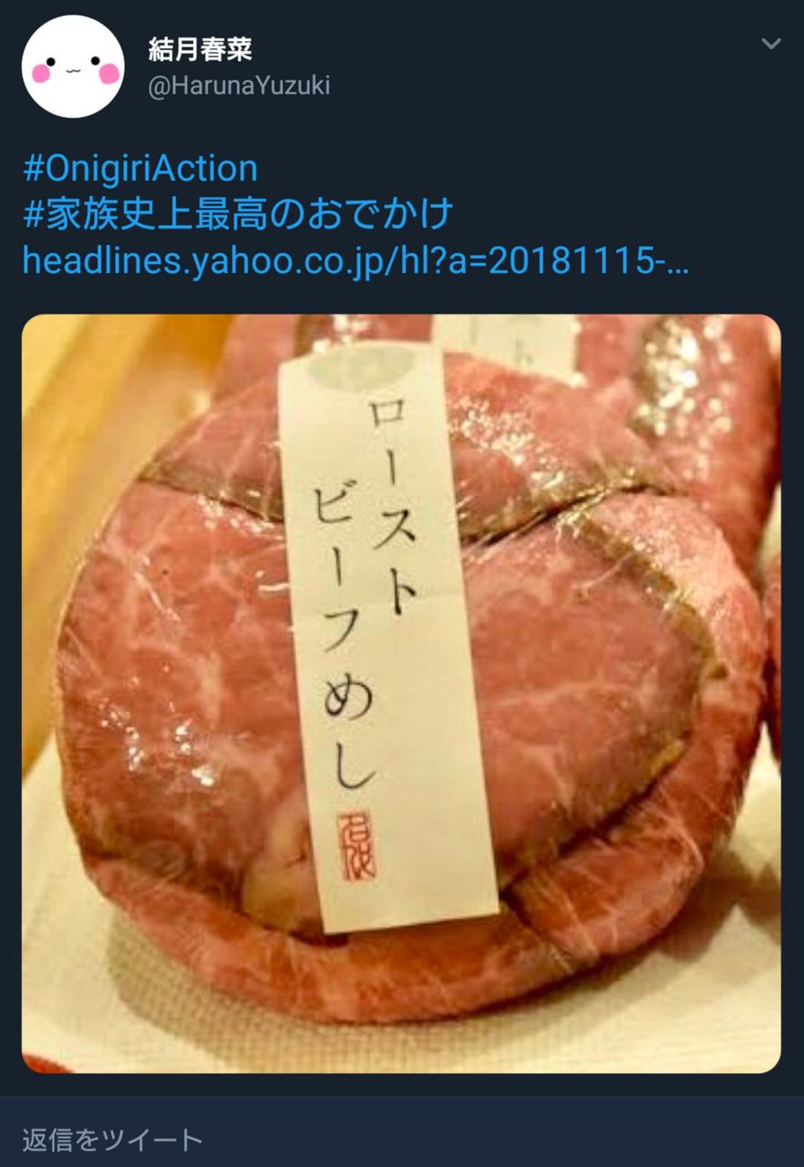Open the #OnigiriAction hashtag

pos(139,169)
